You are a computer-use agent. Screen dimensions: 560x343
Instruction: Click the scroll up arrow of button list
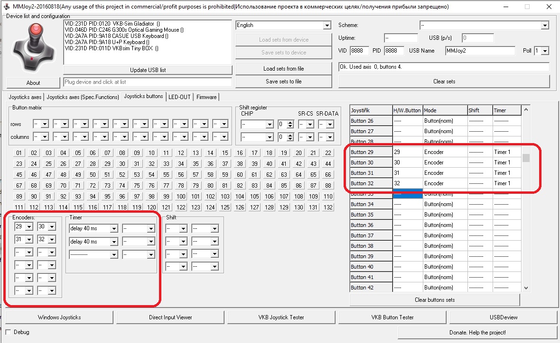click(526, 110)
